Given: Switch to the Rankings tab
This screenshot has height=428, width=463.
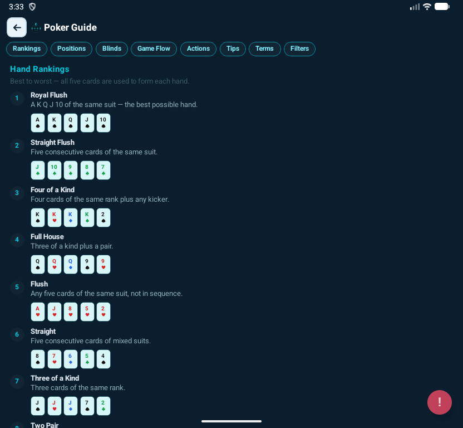Looking at the screenshot, I should coord(27,49).
